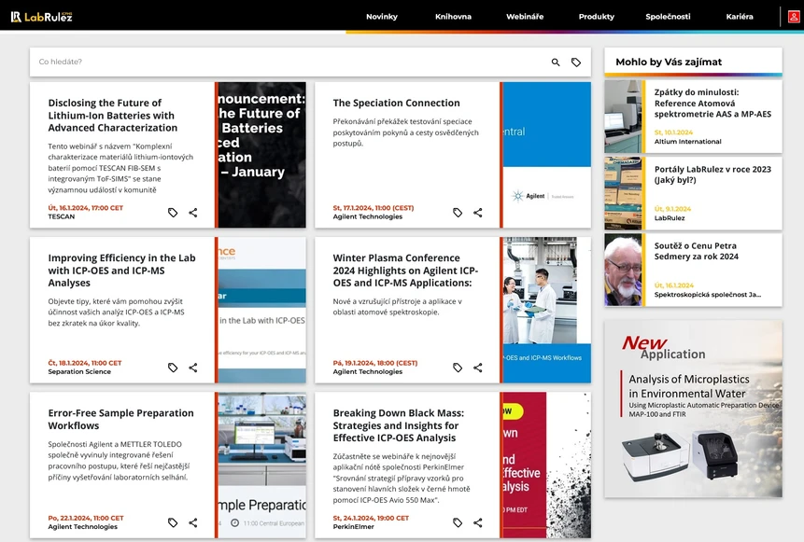804x542 pixels.
Task: Click tag icon on Breaking Down Black Mass card
Action: point(458,522)
